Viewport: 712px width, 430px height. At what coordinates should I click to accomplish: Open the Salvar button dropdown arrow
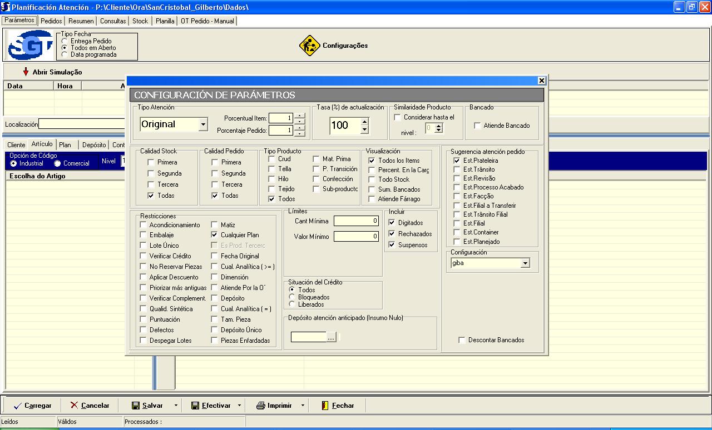point(176,406)
